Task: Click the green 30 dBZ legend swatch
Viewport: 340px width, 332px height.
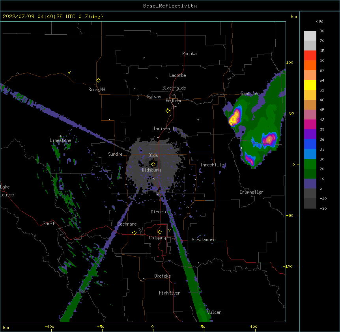Action: (x=310, y=164)
